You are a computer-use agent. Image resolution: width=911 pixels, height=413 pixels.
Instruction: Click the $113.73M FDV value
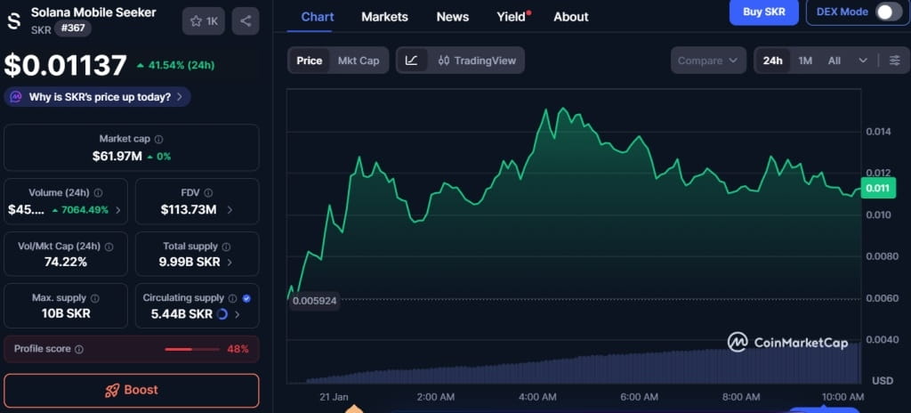click(x=189, y=210)
